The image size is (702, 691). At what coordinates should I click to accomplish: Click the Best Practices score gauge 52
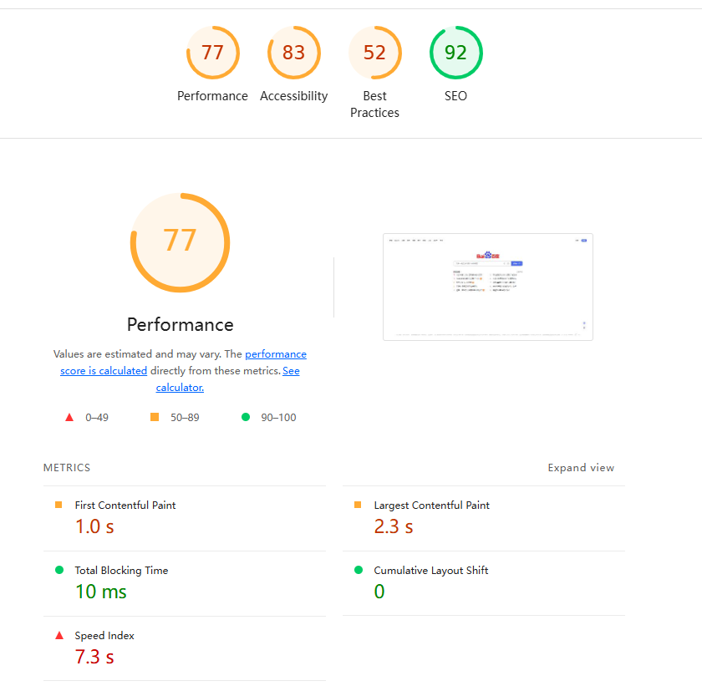374,53
